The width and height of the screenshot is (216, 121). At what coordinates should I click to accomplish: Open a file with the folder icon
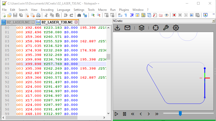coord(9,15)
